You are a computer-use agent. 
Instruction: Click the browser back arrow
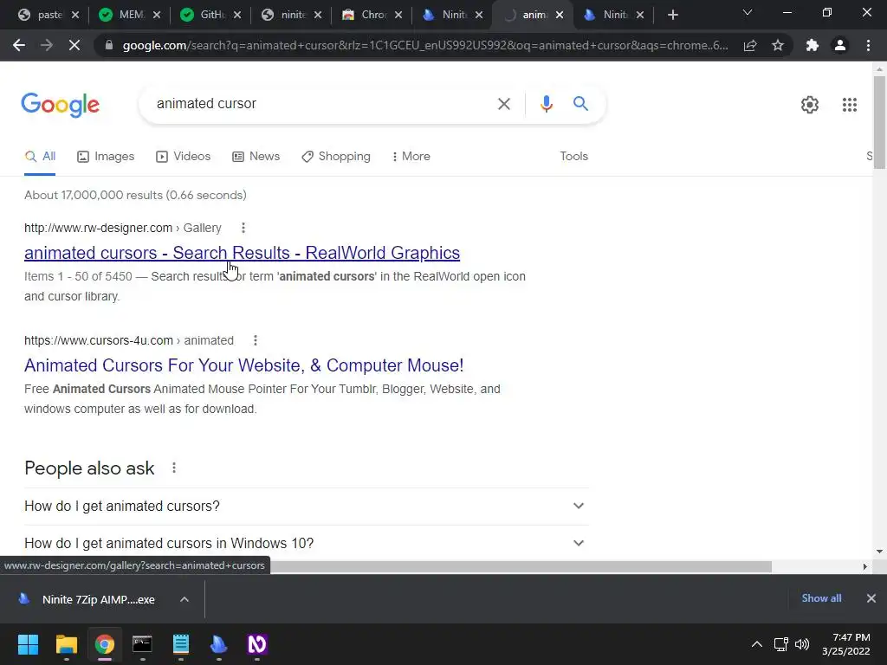[19, 45]
